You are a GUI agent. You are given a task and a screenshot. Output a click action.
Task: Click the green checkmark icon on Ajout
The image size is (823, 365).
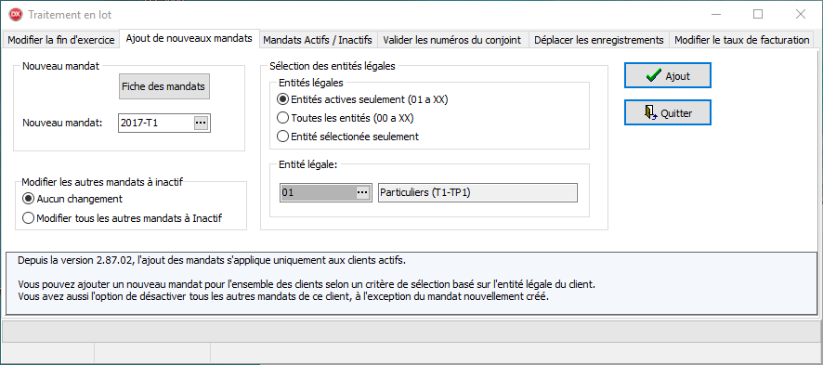653,76
